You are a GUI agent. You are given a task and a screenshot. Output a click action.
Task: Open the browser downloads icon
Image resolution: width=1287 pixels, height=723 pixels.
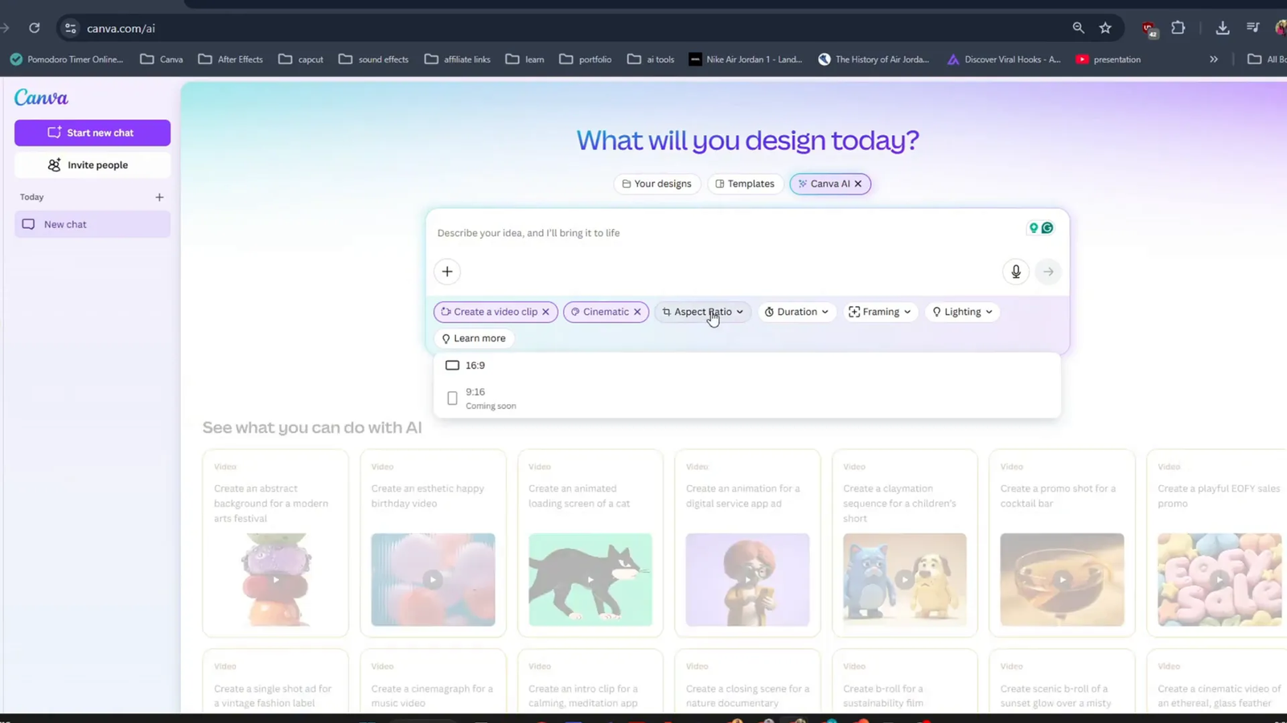(x=1223, y=28)
